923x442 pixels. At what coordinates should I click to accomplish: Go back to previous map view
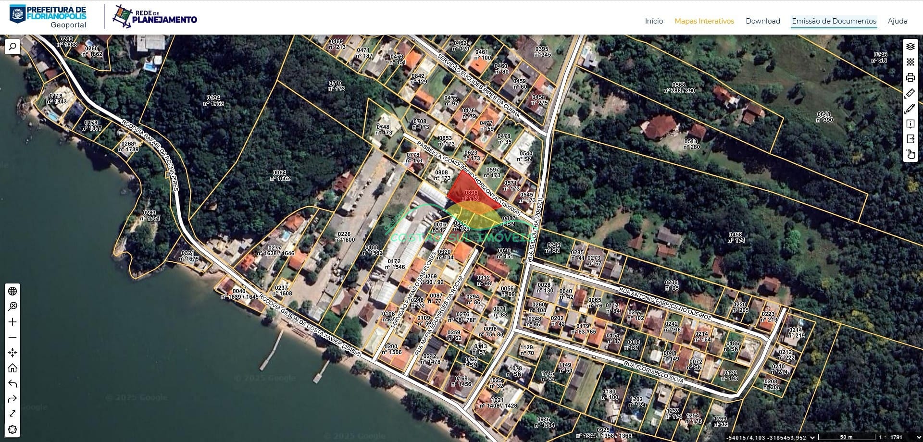[x=12, y=383]
